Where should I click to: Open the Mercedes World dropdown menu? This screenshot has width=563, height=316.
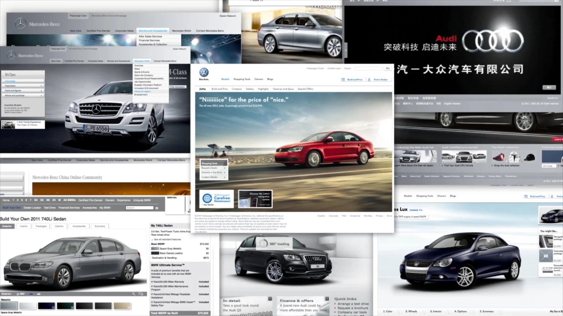pyautogui.click(x=142, y=61)
